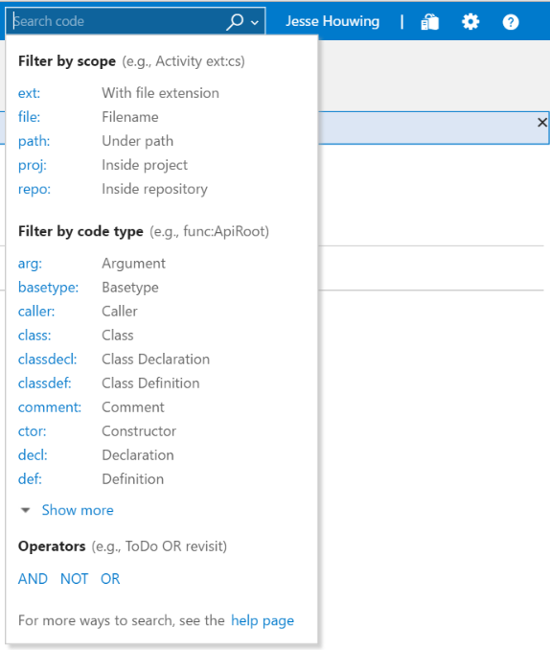Select the ext: file extension filter
550x650 pixels.
point(29,93)
